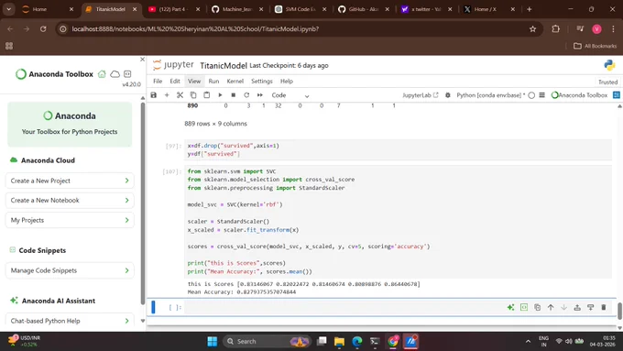
Task: Click the Anaconda Toolbox cloud icon
Action: (x=115, y=74)
